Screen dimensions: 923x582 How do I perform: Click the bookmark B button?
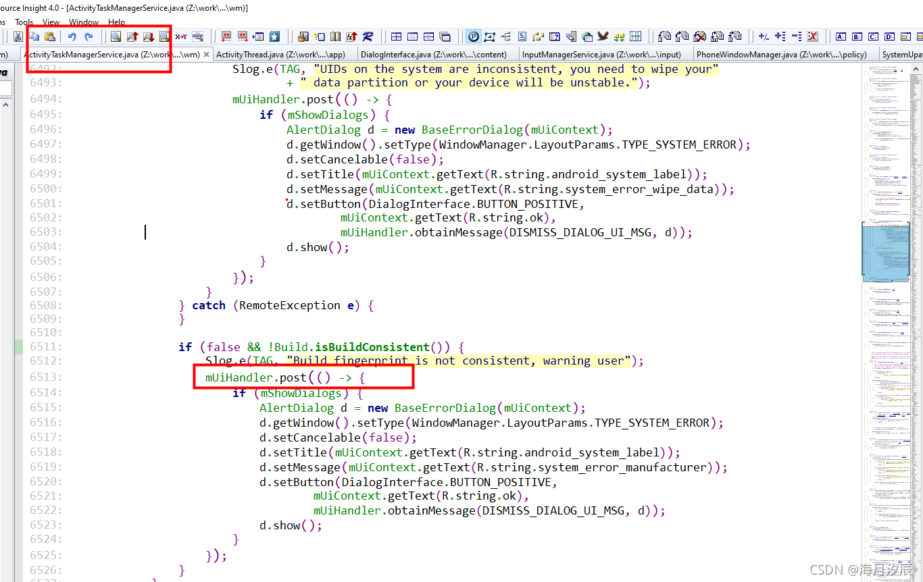pyautogui.click(x=857, y=36)
